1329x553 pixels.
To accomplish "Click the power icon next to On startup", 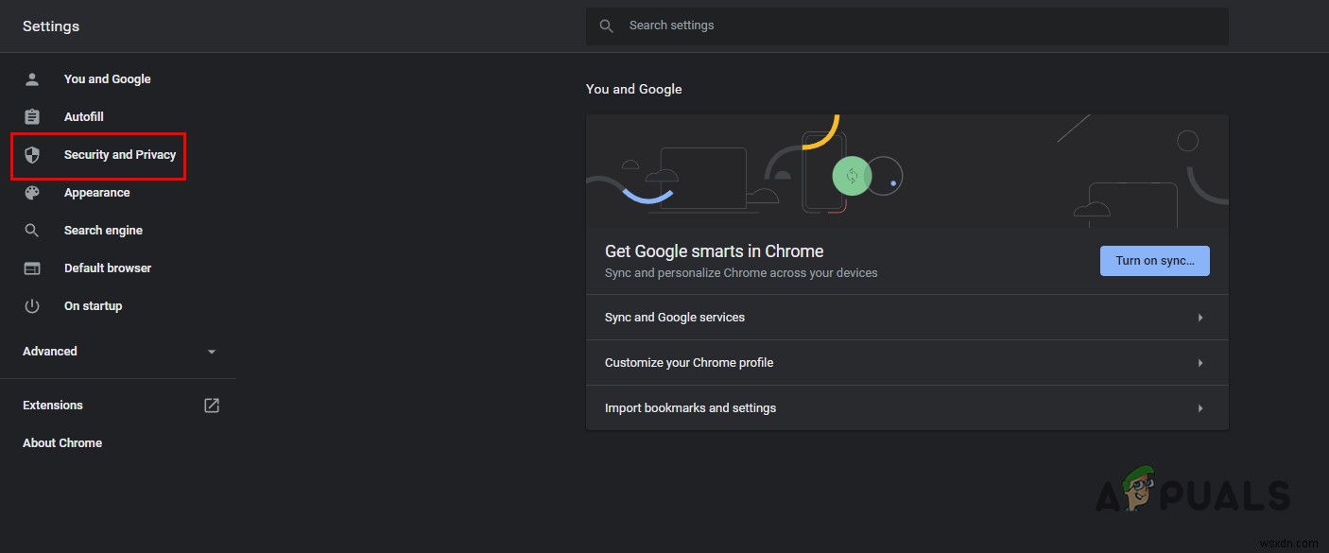I will (32, 305).
